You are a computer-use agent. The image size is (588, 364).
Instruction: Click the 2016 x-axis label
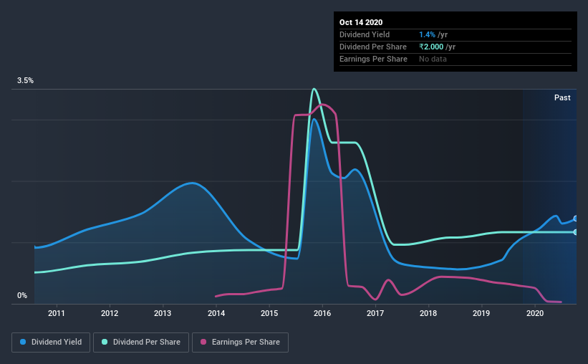pyautogui.click(x=322, y=313)
